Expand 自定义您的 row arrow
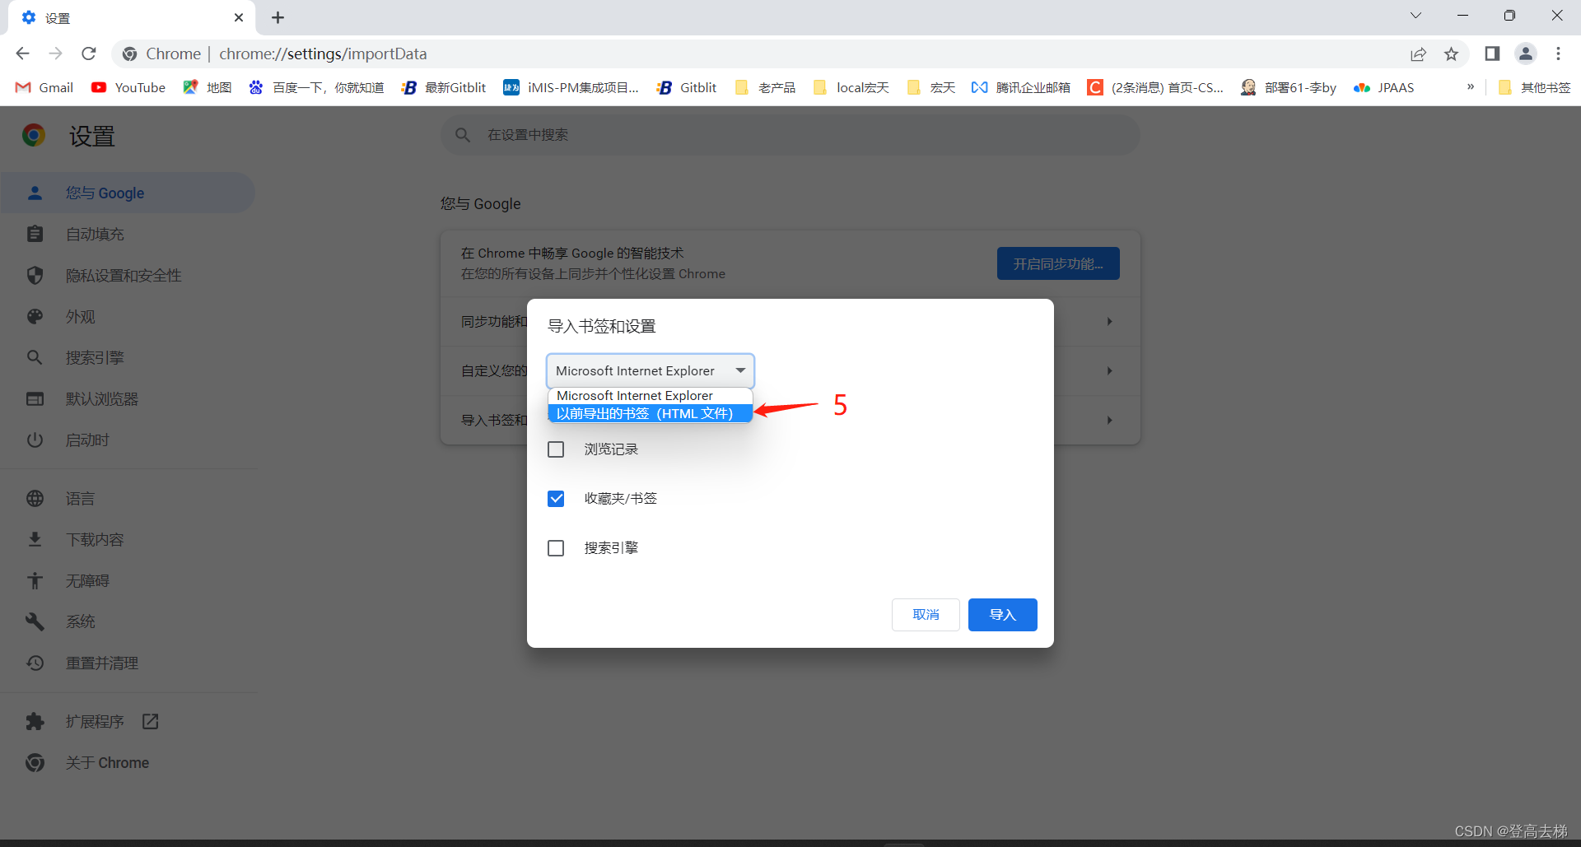This screenshot has width=1581, height=847. 1109,370
